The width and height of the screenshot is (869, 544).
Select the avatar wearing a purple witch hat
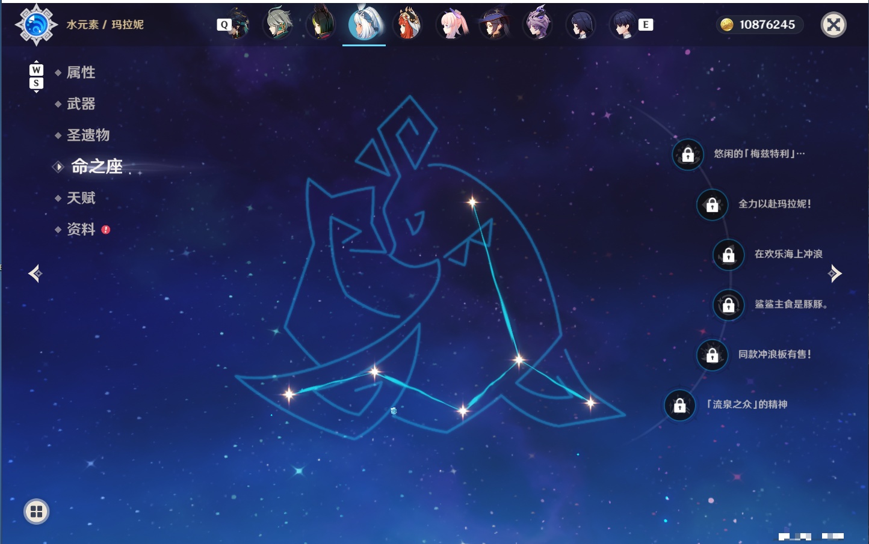(494, 24)
